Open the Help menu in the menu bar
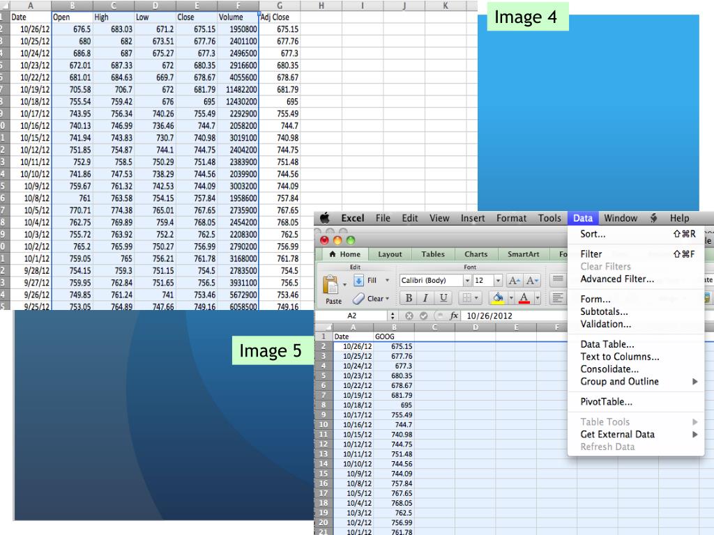This screenshot has width=714, height=535. coord(679,218)
